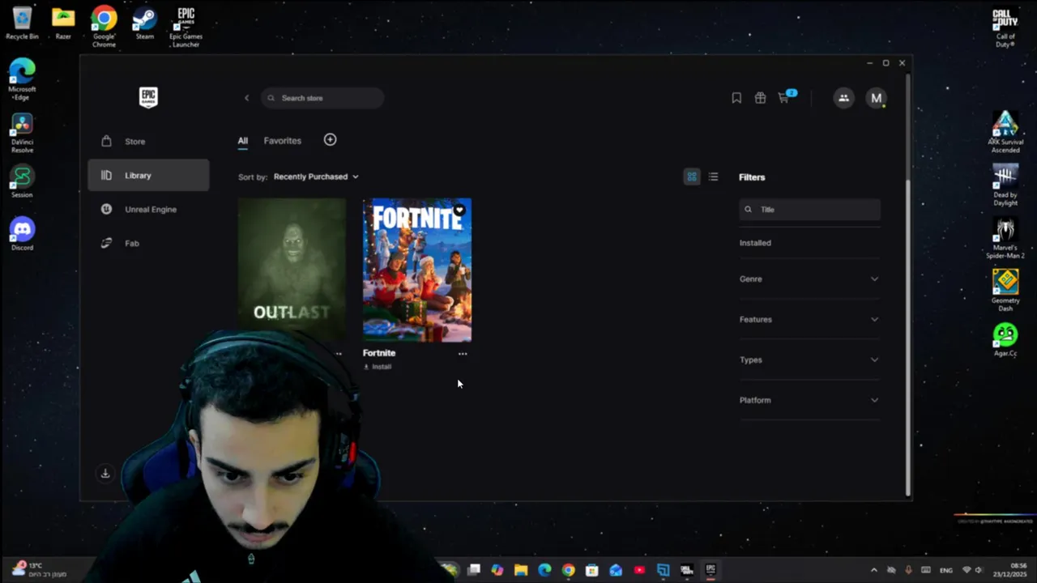Click the ENG language indicator
Viewport: 1037px width, 583px height.
945,570
